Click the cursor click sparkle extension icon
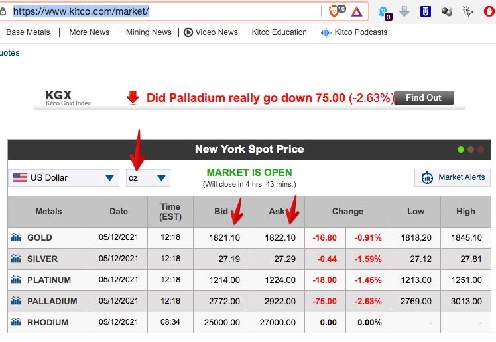The image size is (496, 342). 468,11
